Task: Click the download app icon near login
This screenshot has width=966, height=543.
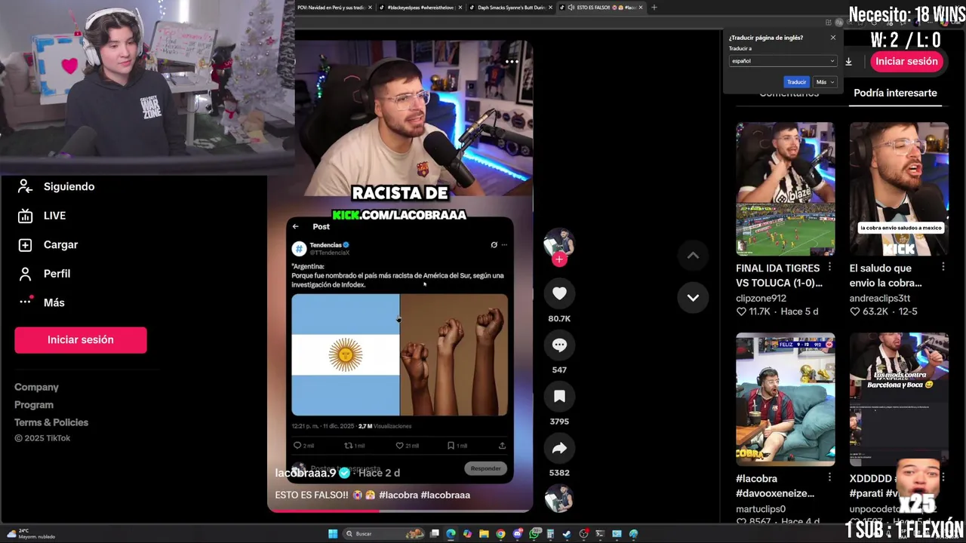Action: point(848,62)
